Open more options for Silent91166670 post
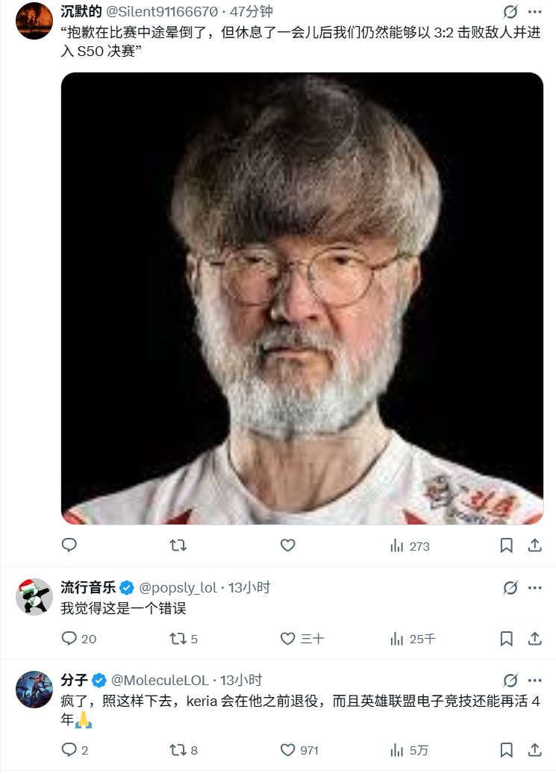The image size is (556, 774). (x=535, y=11)
